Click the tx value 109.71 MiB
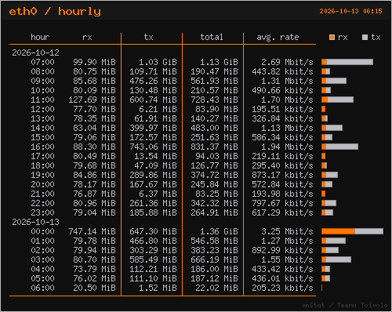This screenshot has width=392, height=312. point(153,71)
